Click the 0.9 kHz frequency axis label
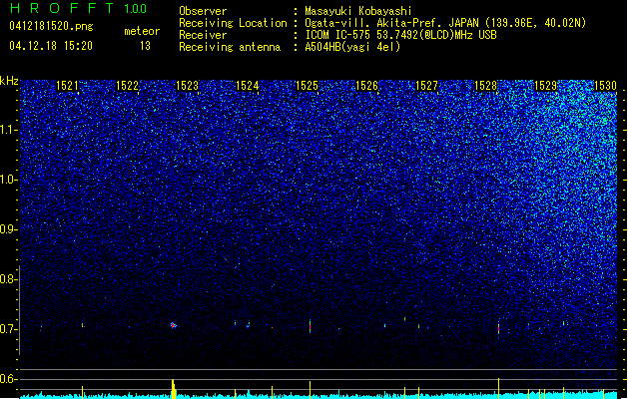Screen dimensions: 628x399 click(9, 229)
